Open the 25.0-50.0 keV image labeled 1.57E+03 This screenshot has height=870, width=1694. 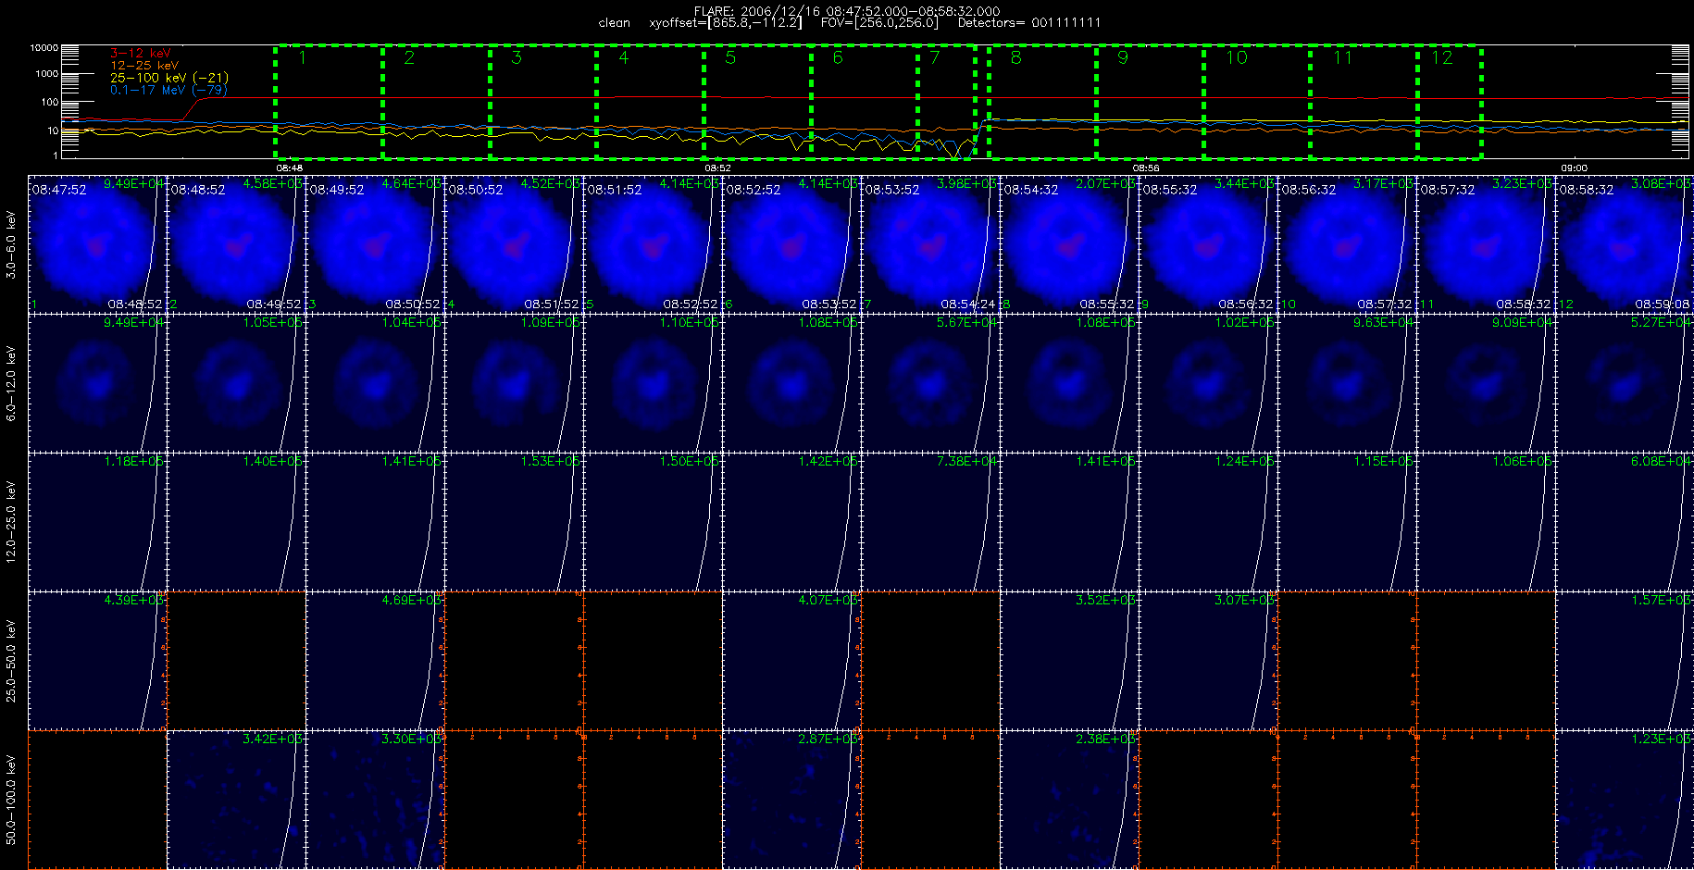click(x=1625, y=660)
